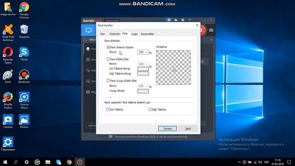The width and height of the screenshot is (295, 166).
Task: Launch Google Chrome desktop shortcut
Action: coord(24,10)
